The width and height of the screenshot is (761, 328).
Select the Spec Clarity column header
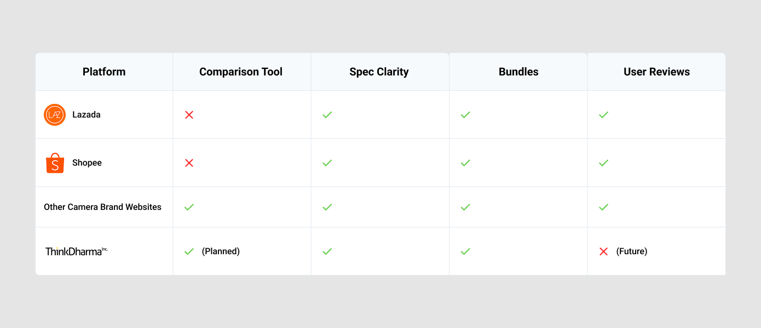click(x=380, y=72)
